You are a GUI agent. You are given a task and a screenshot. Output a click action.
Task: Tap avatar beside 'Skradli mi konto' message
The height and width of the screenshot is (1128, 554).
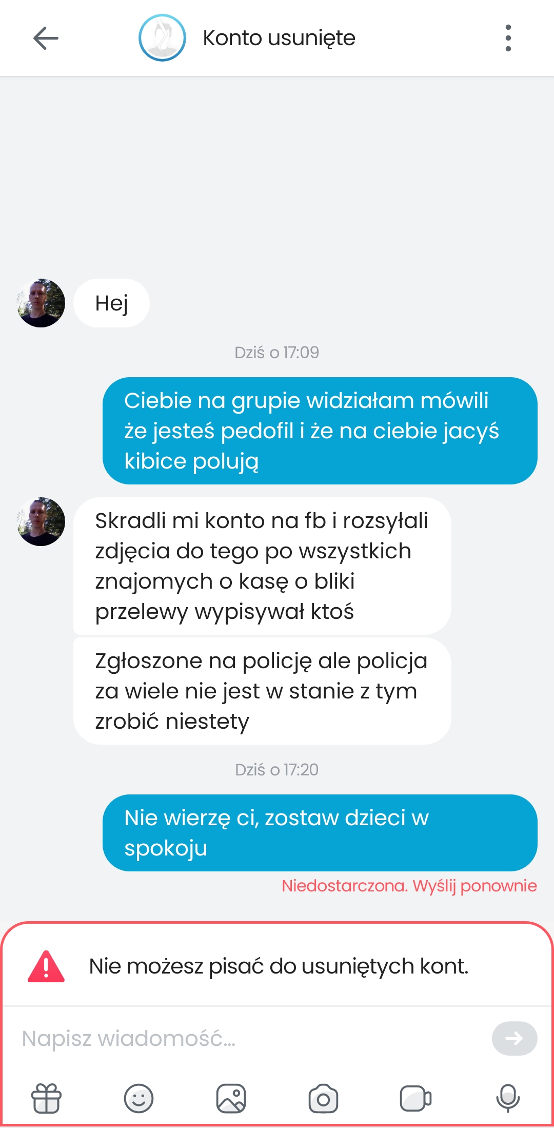point(41,521)
